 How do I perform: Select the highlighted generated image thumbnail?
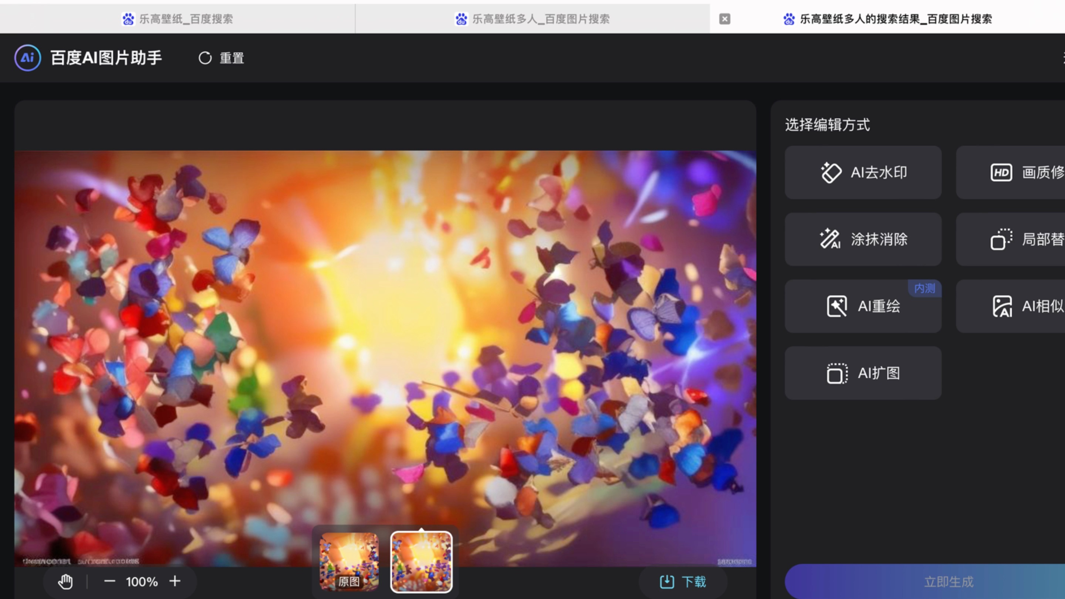point(421,562)
